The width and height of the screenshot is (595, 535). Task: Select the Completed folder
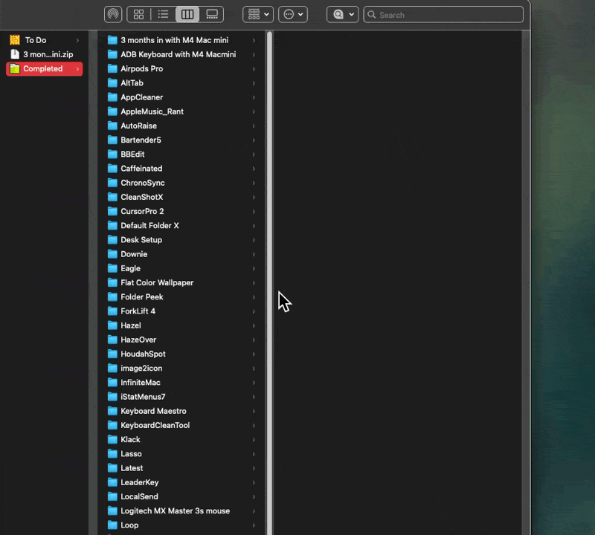(x=42, y=68)
